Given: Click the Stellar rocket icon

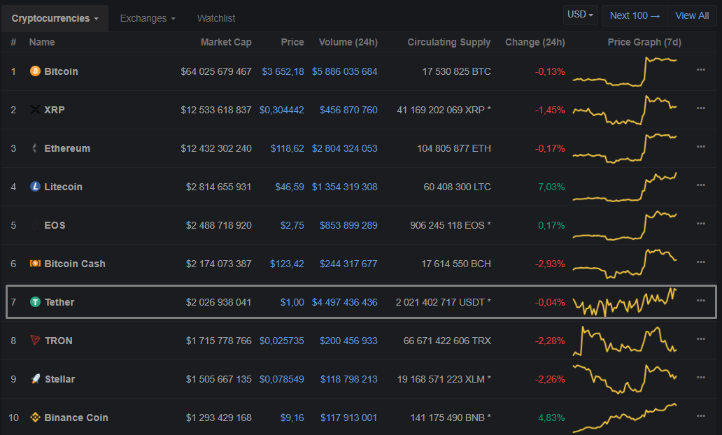Looking at the screenshot, I should 35,379.
